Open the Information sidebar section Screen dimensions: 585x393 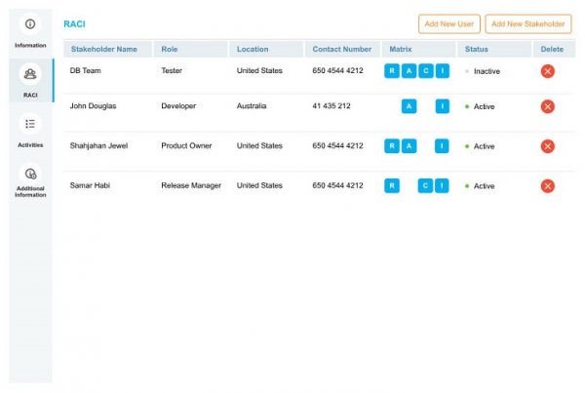(30, 23)
